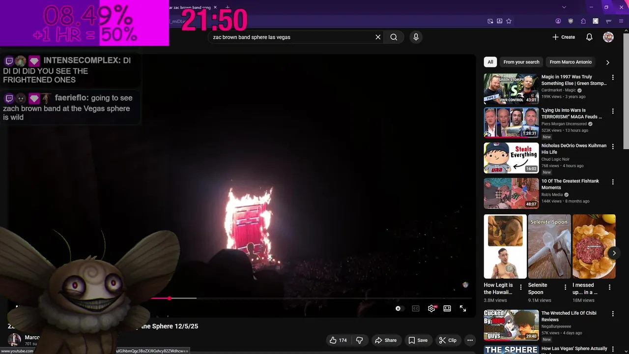Screen dimensions: 629x354
Task: Open a new browser tab
Action: [227, 7]
